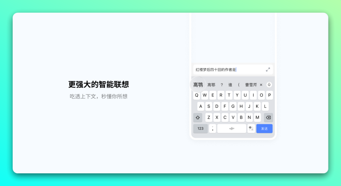Insert the ( bracket candidate

pos(239,84)
